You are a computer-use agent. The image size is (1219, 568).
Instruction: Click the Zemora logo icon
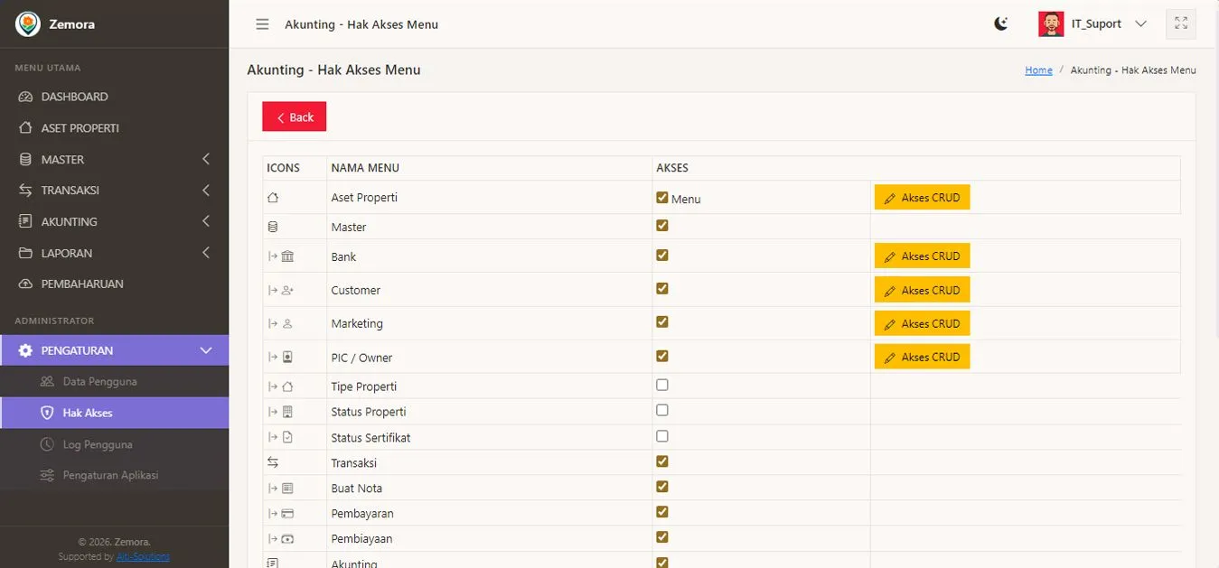27,24
